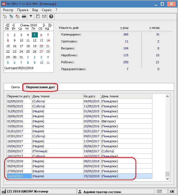
Task: Click the scroll up arrow in table
Action: (167, 96)
